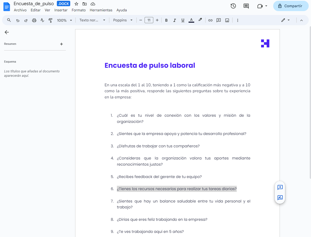Select the paint format tool
311x237 pixels.
[50, 20]
